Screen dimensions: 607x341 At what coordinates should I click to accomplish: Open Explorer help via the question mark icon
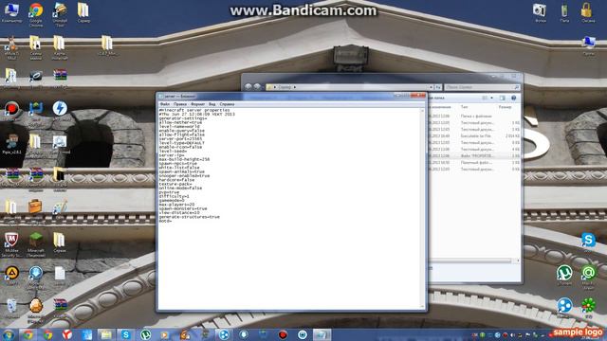pyautogui.click(x=514, y=99)
